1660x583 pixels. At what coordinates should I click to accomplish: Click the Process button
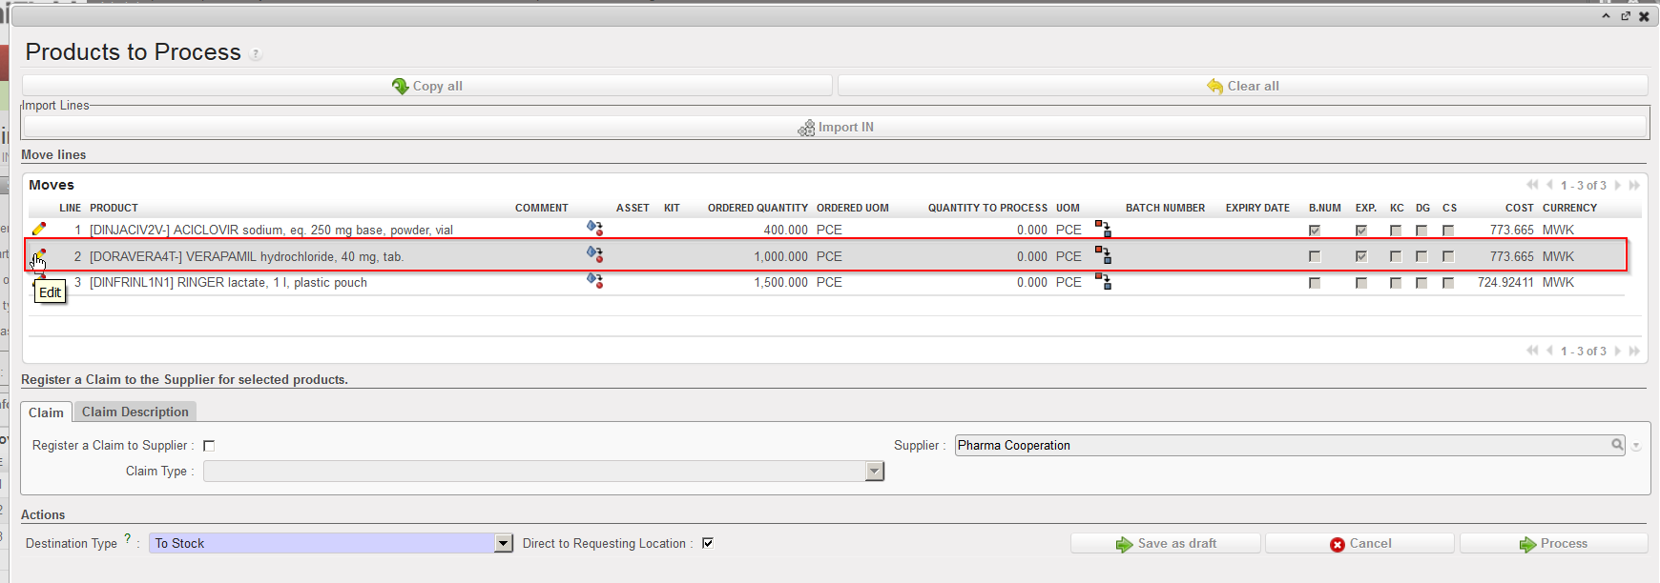[x=1553, y=543]
